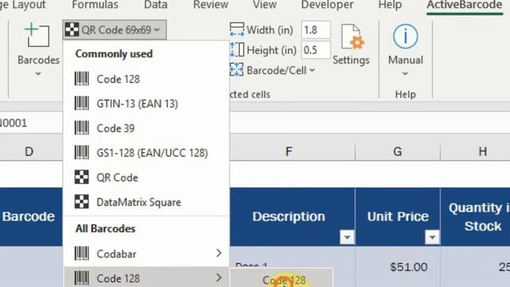
Task: Click the QR Code list icon
Action: coord(81,177)
